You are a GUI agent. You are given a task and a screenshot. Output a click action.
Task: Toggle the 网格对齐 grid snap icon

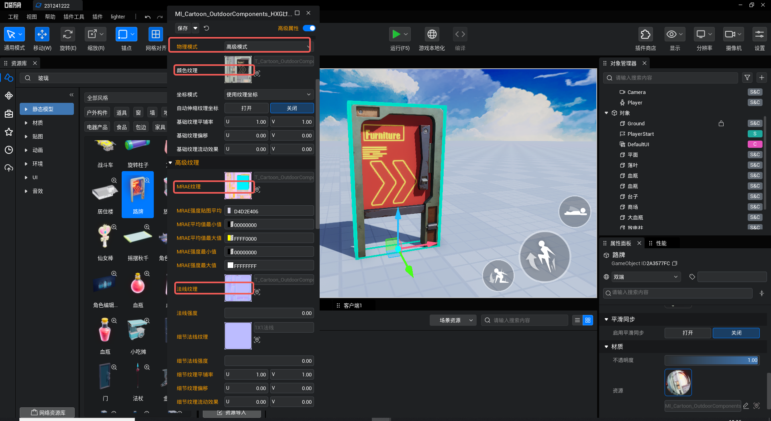[x=155, y=35]
